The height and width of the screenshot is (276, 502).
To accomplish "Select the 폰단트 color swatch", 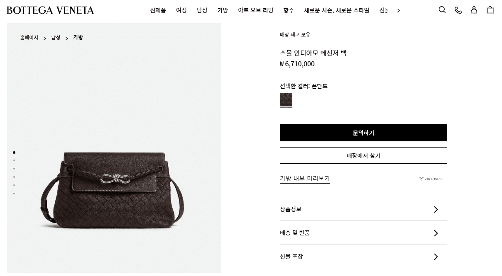I will coord(286,99).
